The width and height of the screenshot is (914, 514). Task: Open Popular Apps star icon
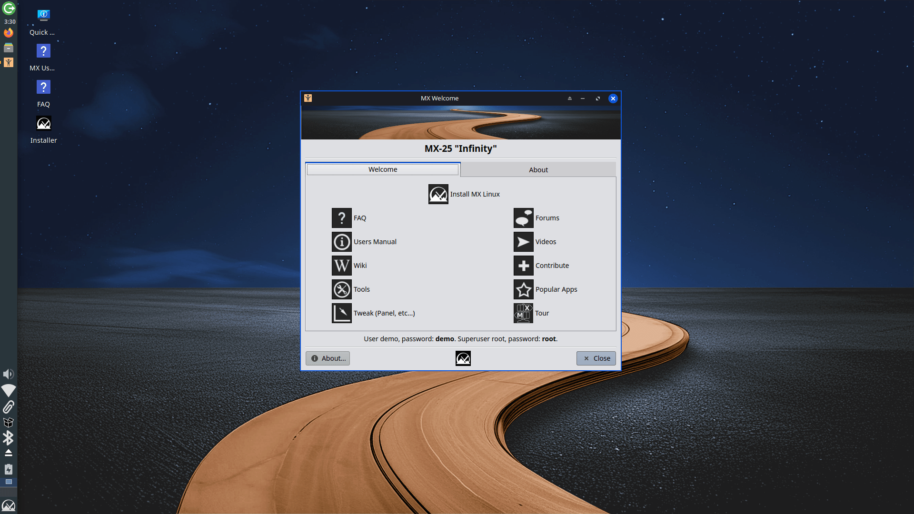click(x=523, y=289)
